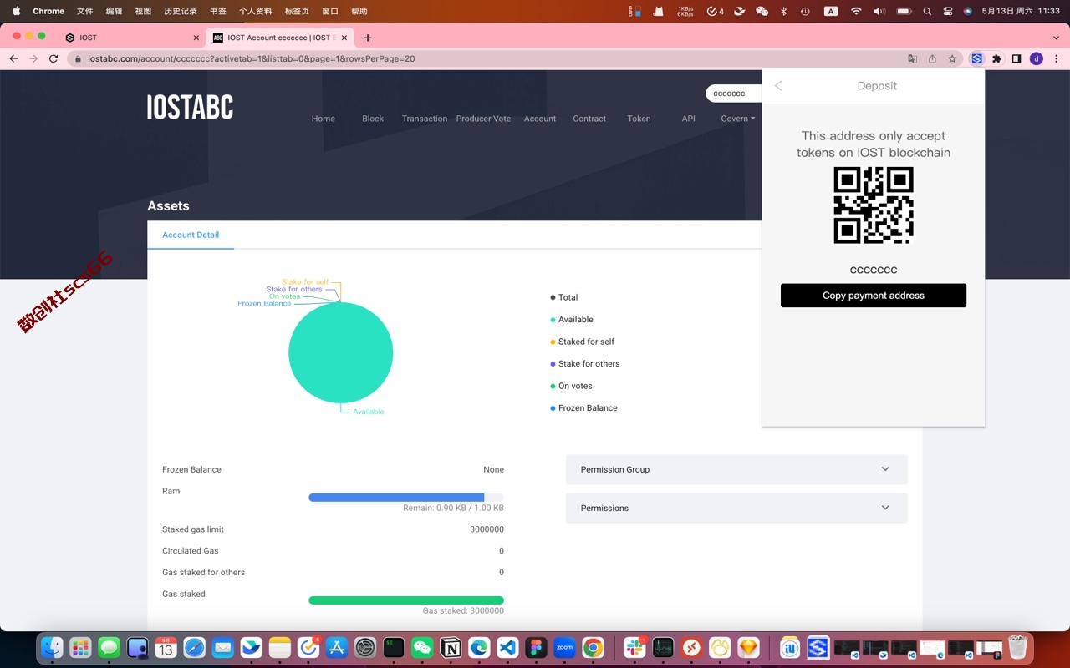Click the IOSTABC logo
Viewport: 1070px width, 668px height.
(x=191, y=107)
